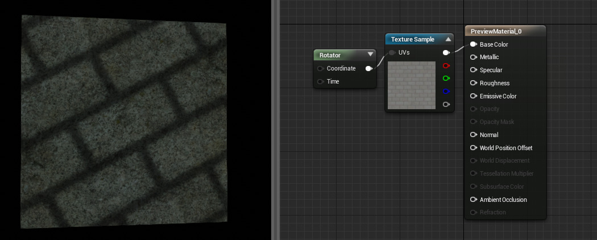Click the Roughness input pin
This screenshot has width=597, height=240.
(x=473, y=83)
